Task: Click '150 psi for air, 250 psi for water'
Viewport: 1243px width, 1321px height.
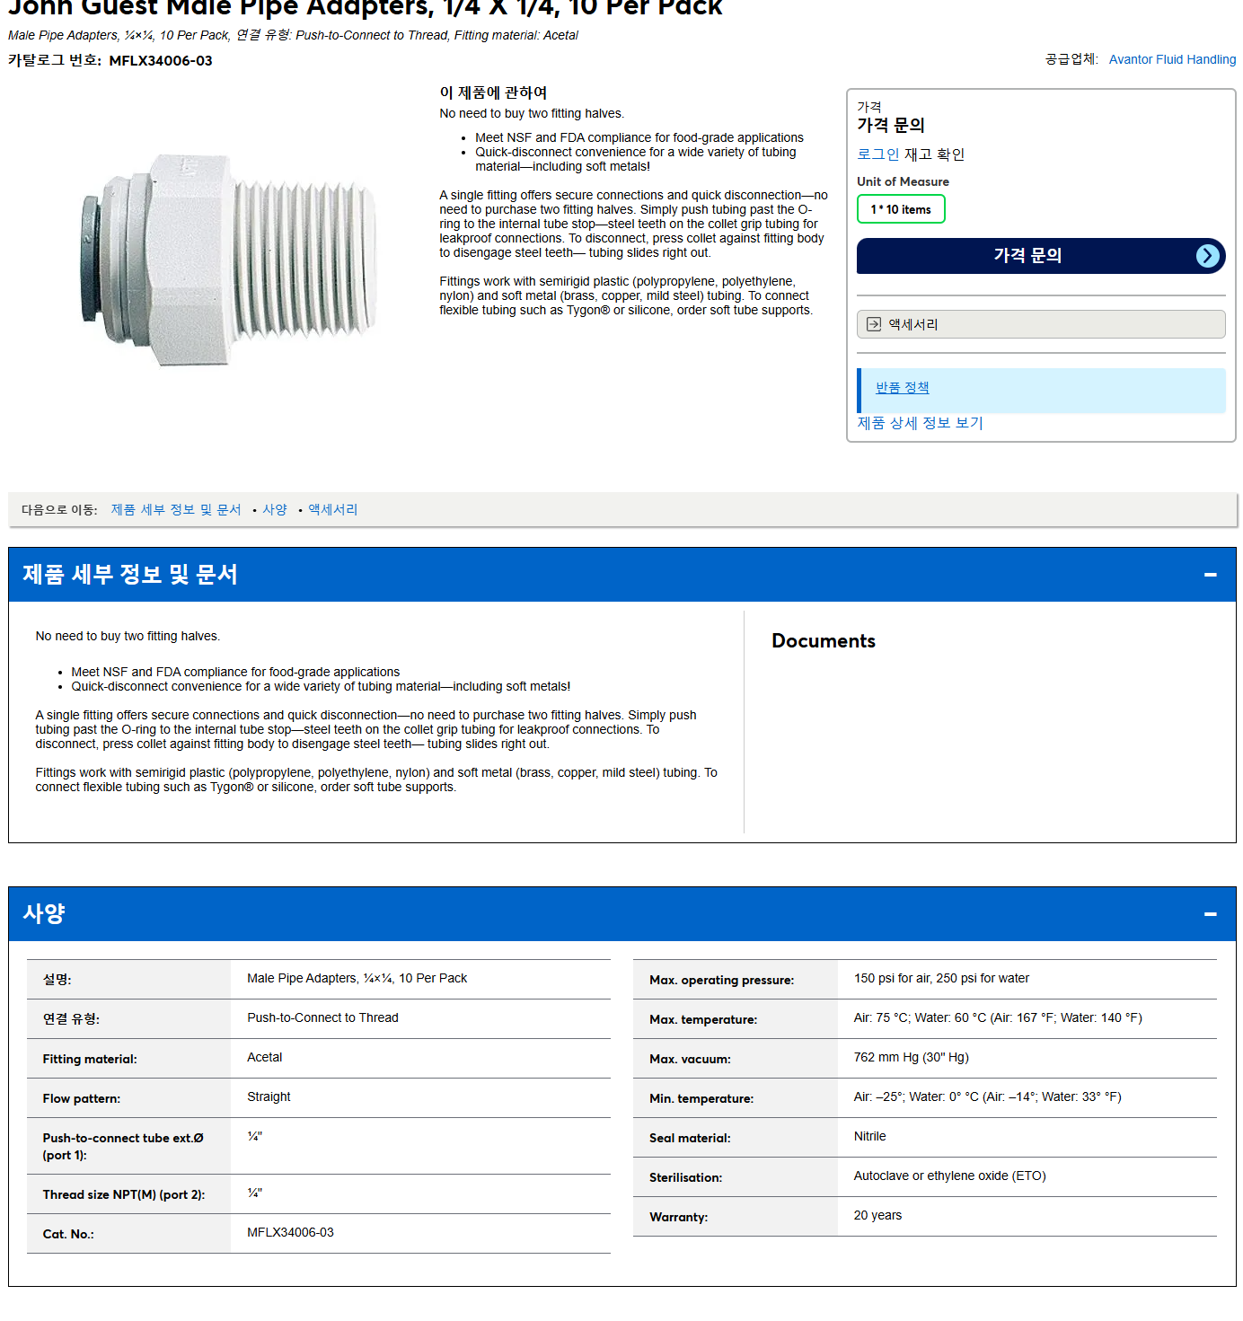Action: point(941,978)
